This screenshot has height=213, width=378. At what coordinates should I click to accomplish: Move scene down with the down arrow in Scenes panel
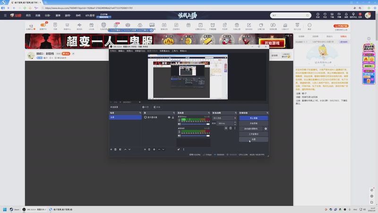129,150
